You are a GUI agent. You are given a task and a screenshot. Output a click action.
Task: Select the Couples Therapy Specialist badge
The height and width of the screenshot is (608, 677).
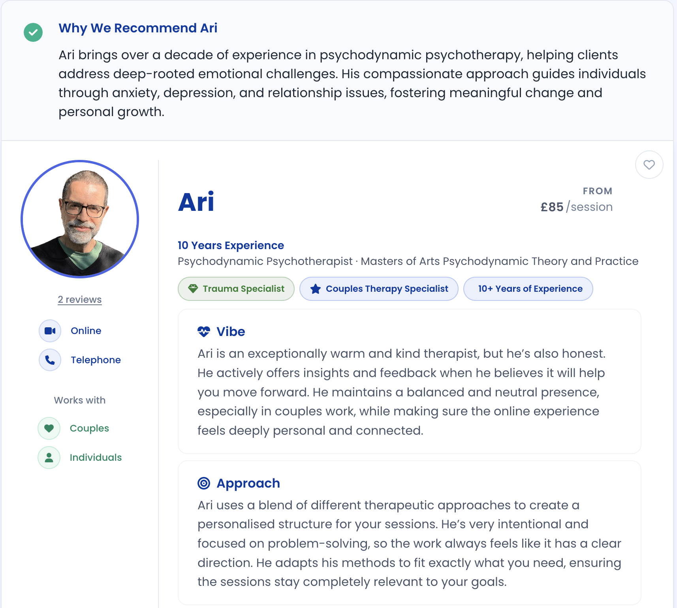(x=379, y=289)
